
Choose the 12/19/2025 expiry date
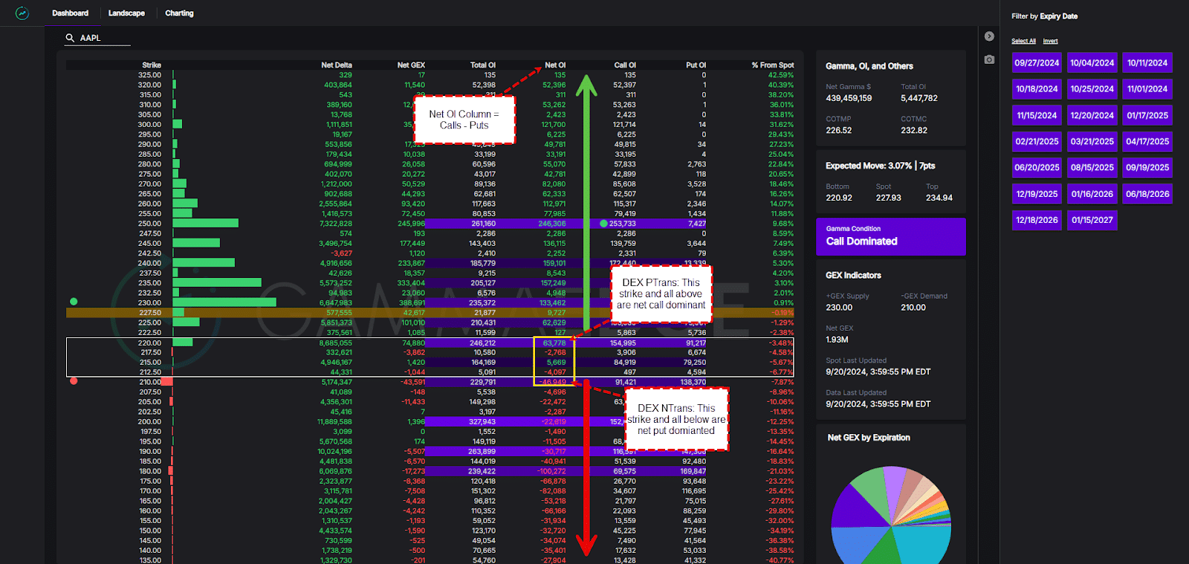(x=1037, y=194)
